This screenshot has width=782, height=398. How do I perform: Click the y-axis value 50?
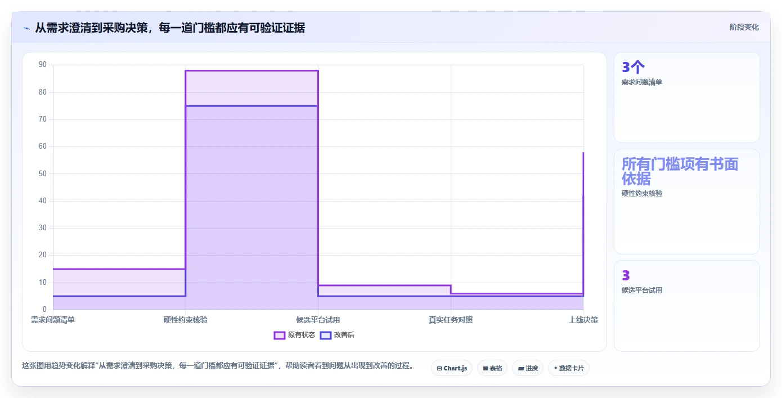pyautogui.click(x=42, y=173)
